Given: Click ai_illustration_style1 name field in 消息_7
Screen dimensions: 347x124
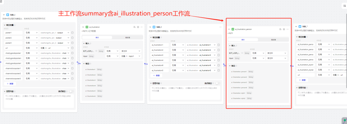Looking at the screenshot, I should (x=306, y=65).
